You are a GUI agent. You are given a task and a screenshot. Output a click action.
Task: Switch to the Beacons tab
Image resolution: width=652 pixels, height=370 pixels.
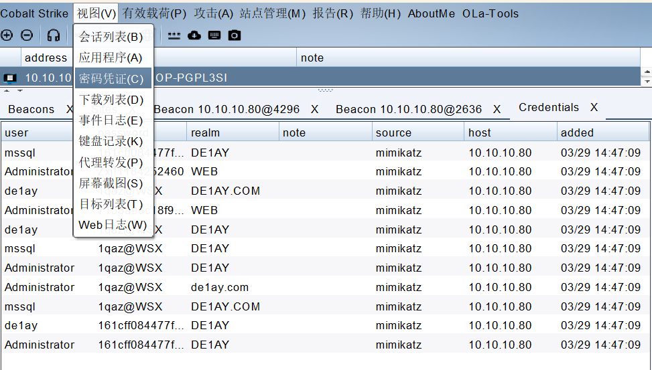click(x=31, y=109)
